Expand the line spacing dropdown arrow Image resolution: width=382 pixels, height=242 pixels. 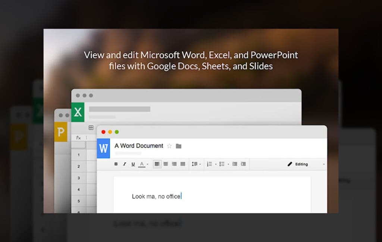pyautogui.click(x=200, y=164)
